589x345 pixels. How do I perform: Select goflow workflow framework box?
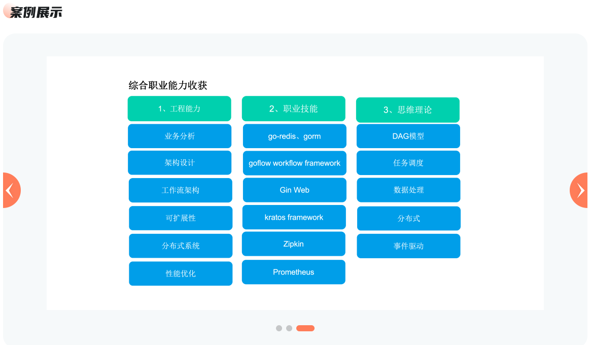tap(294, 163)
